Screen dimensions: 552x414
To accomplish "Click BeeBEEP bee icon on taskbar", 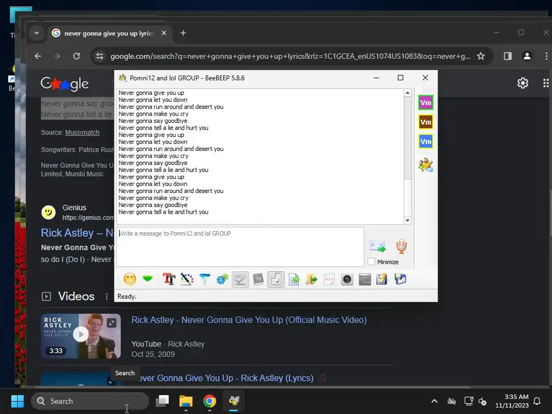I will click(x=234, y=401).
